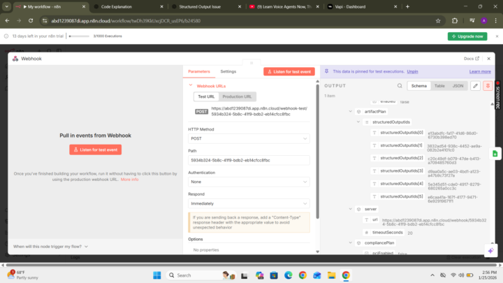The image size is (503, 283).
Task: Open the AI sparkle assistant button
Action: (x=491, y=250)
